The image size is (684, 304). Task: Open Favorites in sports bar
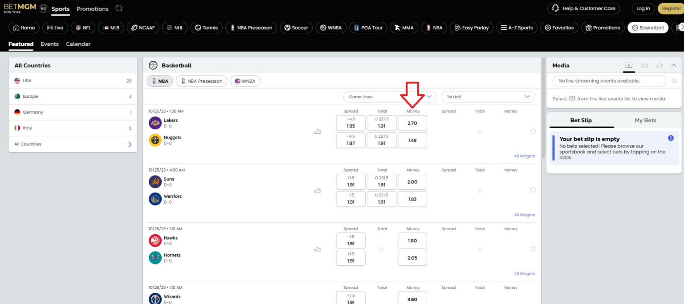click(559, 28)
